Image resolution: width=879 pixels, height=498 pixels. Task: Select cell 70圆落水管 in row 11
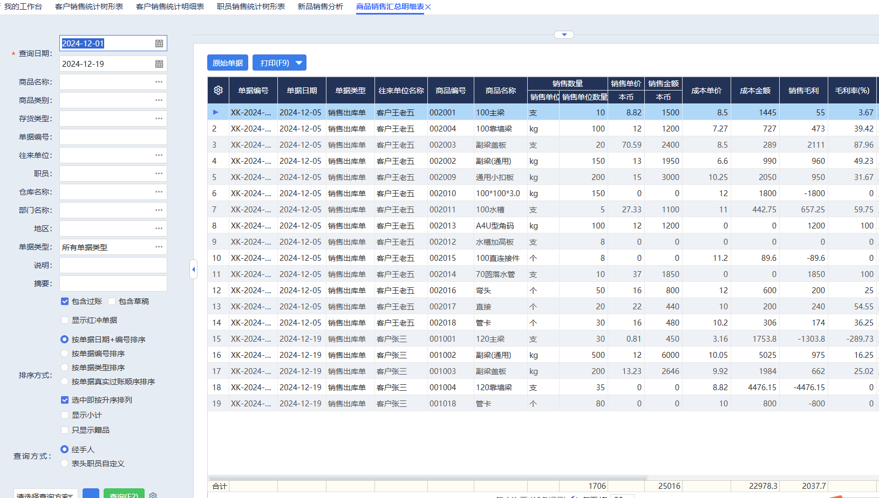tap(500, 274)
